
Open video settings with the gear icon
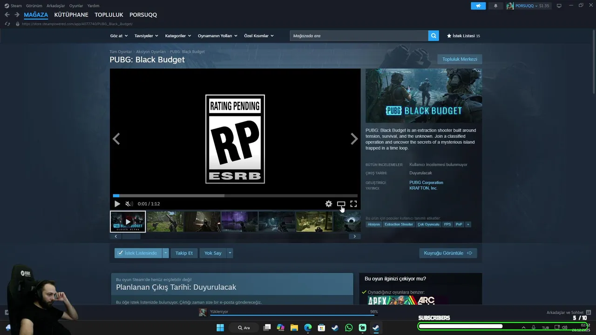pos(329,204)
